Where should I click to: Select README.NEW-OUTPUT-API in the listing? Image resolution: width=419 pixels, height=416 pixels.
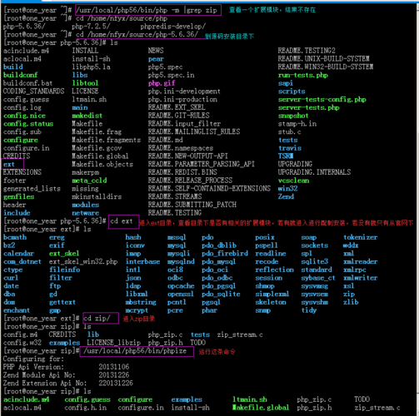pos(187,156)
